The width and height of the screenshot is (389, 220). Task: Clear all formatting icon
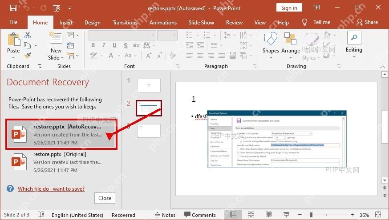[173, 56]
